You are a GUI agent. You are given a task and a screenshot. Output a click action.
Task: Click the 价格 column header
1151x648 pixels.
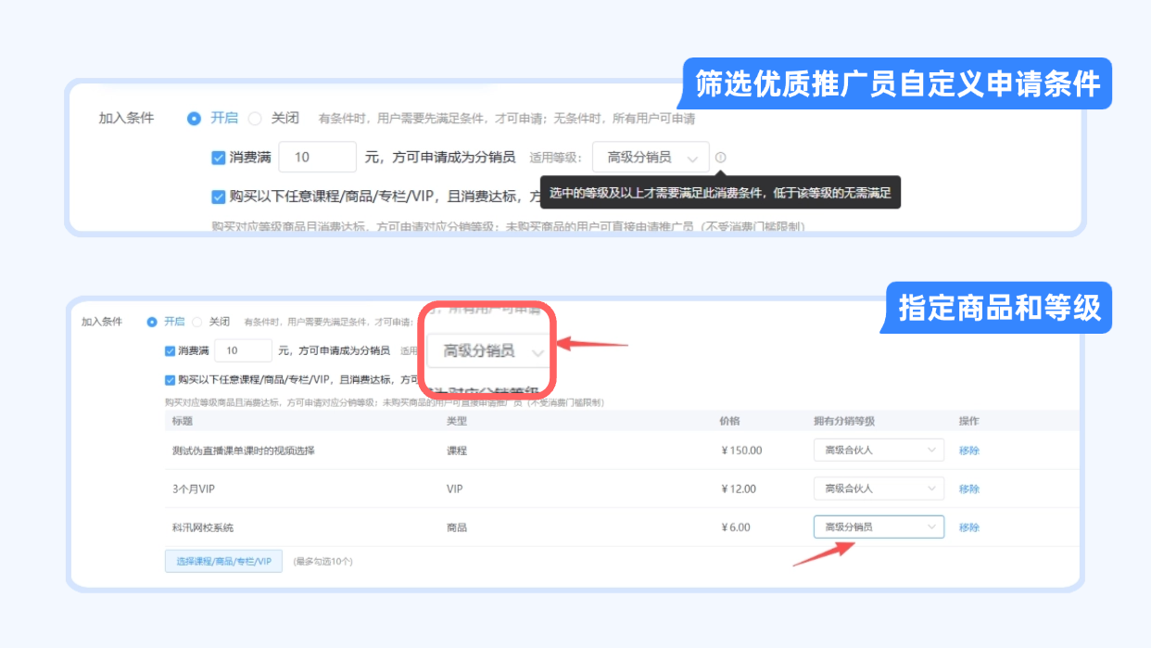[x=730, y=421]
